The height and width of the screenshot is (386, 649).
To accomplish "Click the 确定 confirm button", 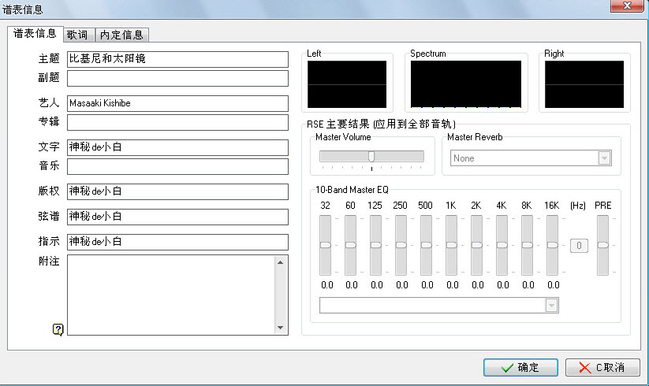I will (x=520, y=367).
